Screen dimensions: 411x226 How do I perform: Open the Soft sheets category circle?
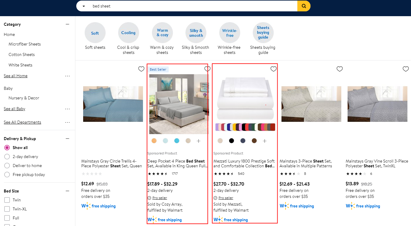95,32
